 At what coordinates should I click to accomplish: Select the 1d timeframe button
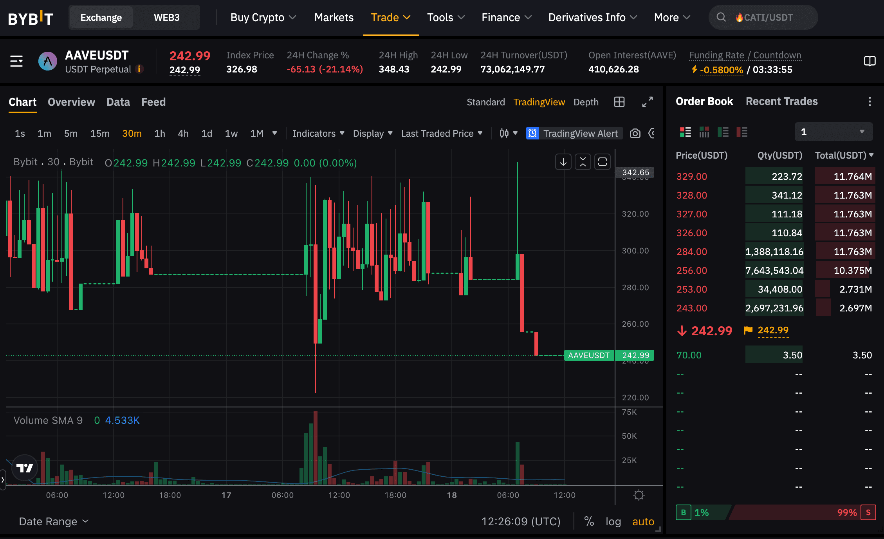(207, 133)
